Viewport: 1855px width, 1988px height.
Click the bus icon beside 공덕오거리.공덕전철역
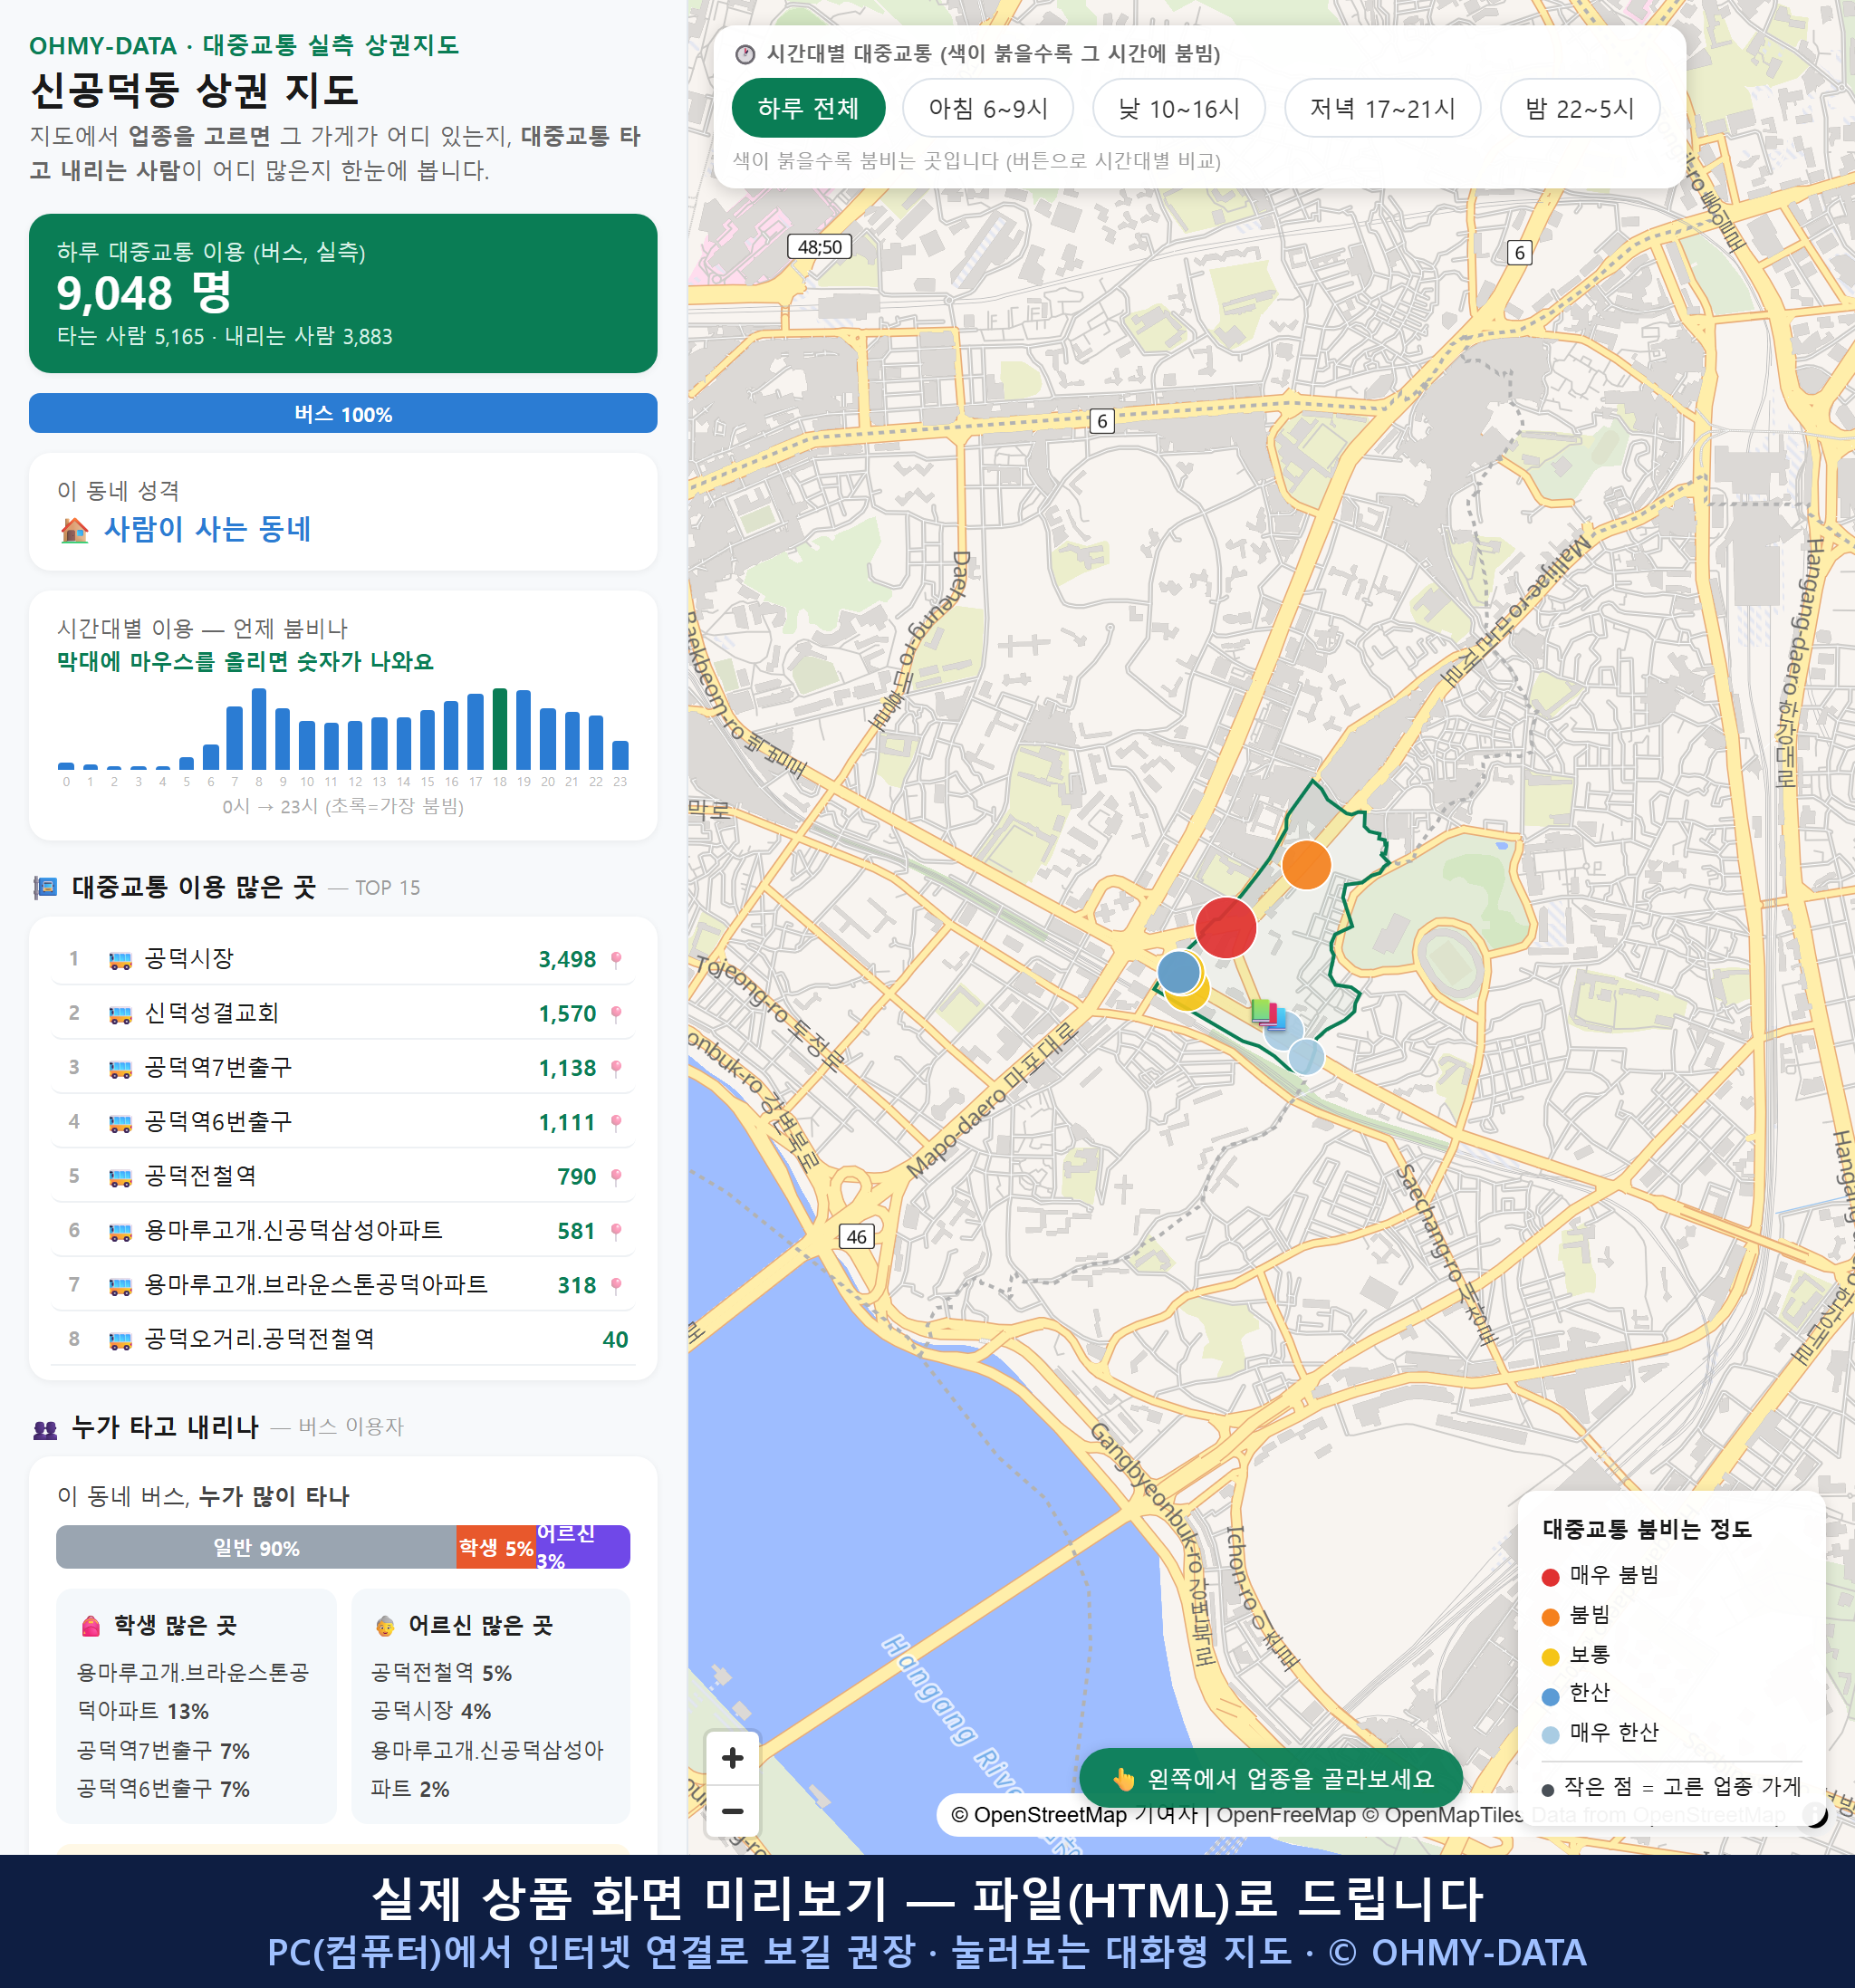coord(120,1340)
